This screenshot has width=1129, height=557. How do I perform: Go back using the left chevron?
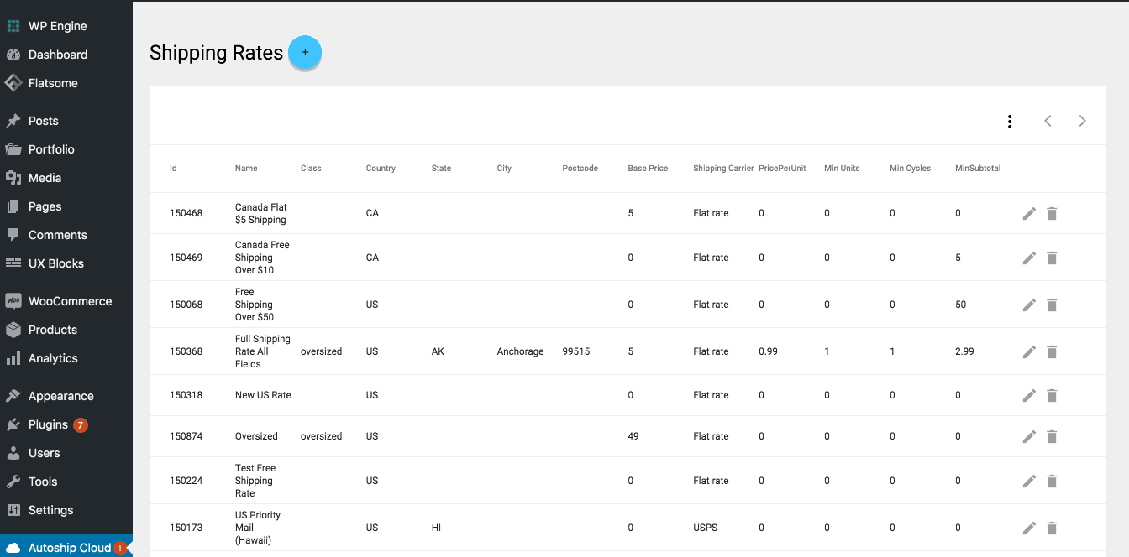click(x=1048, y=121)
